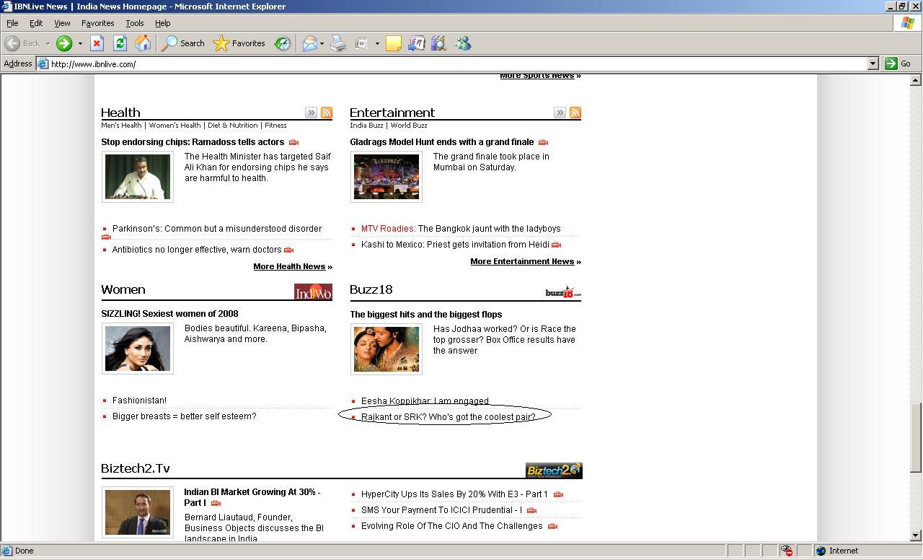Image resolution: width=923 pixels, height=560 pixels.
Task: Open the Kareena Sexiest women thumbnail
Action: point(138,349)
